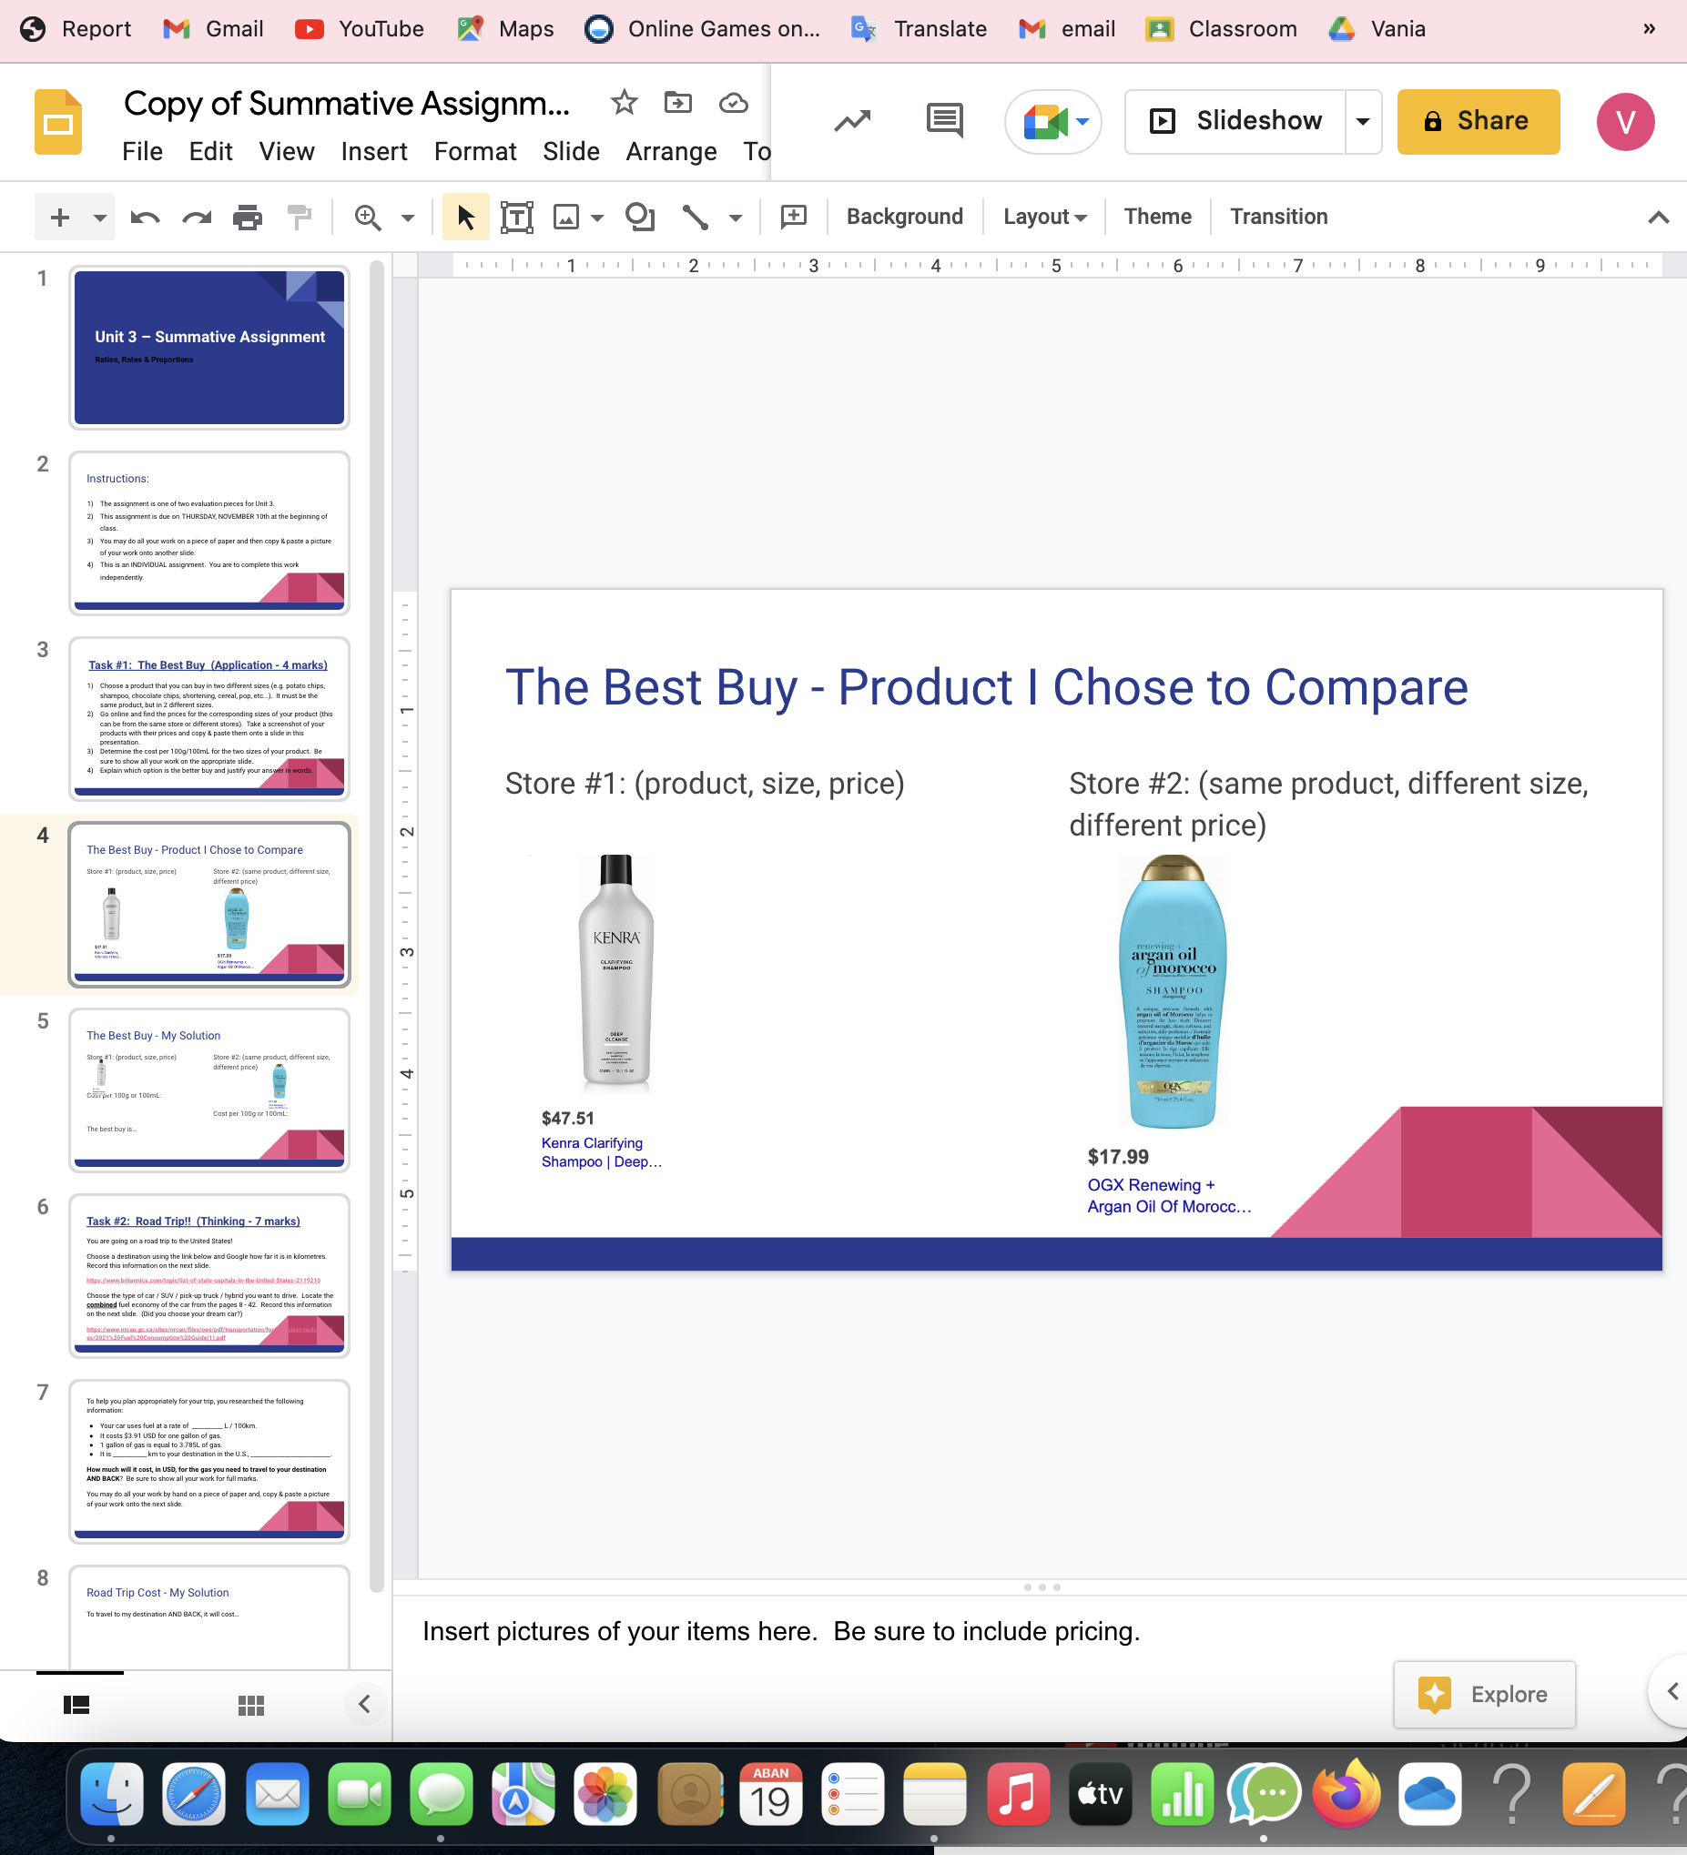
Task: Open the insert image dropdown arrow
Action: [597, 218]
